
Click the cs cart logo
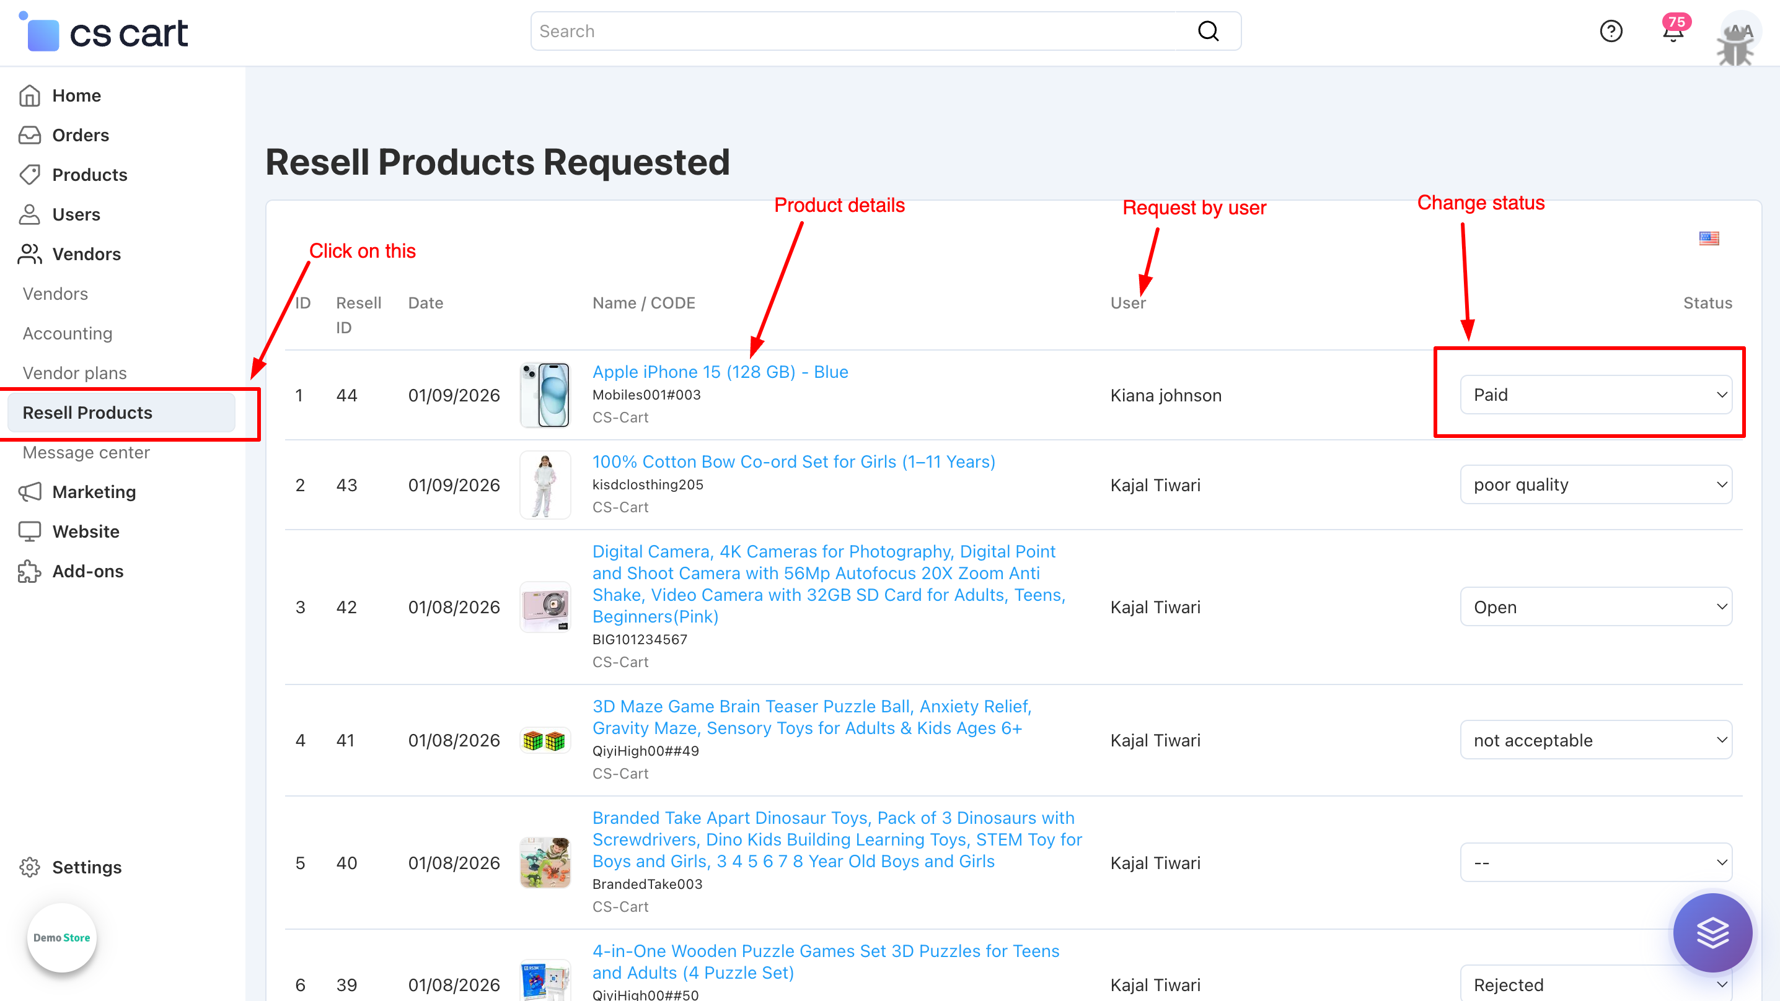point(105,32)
